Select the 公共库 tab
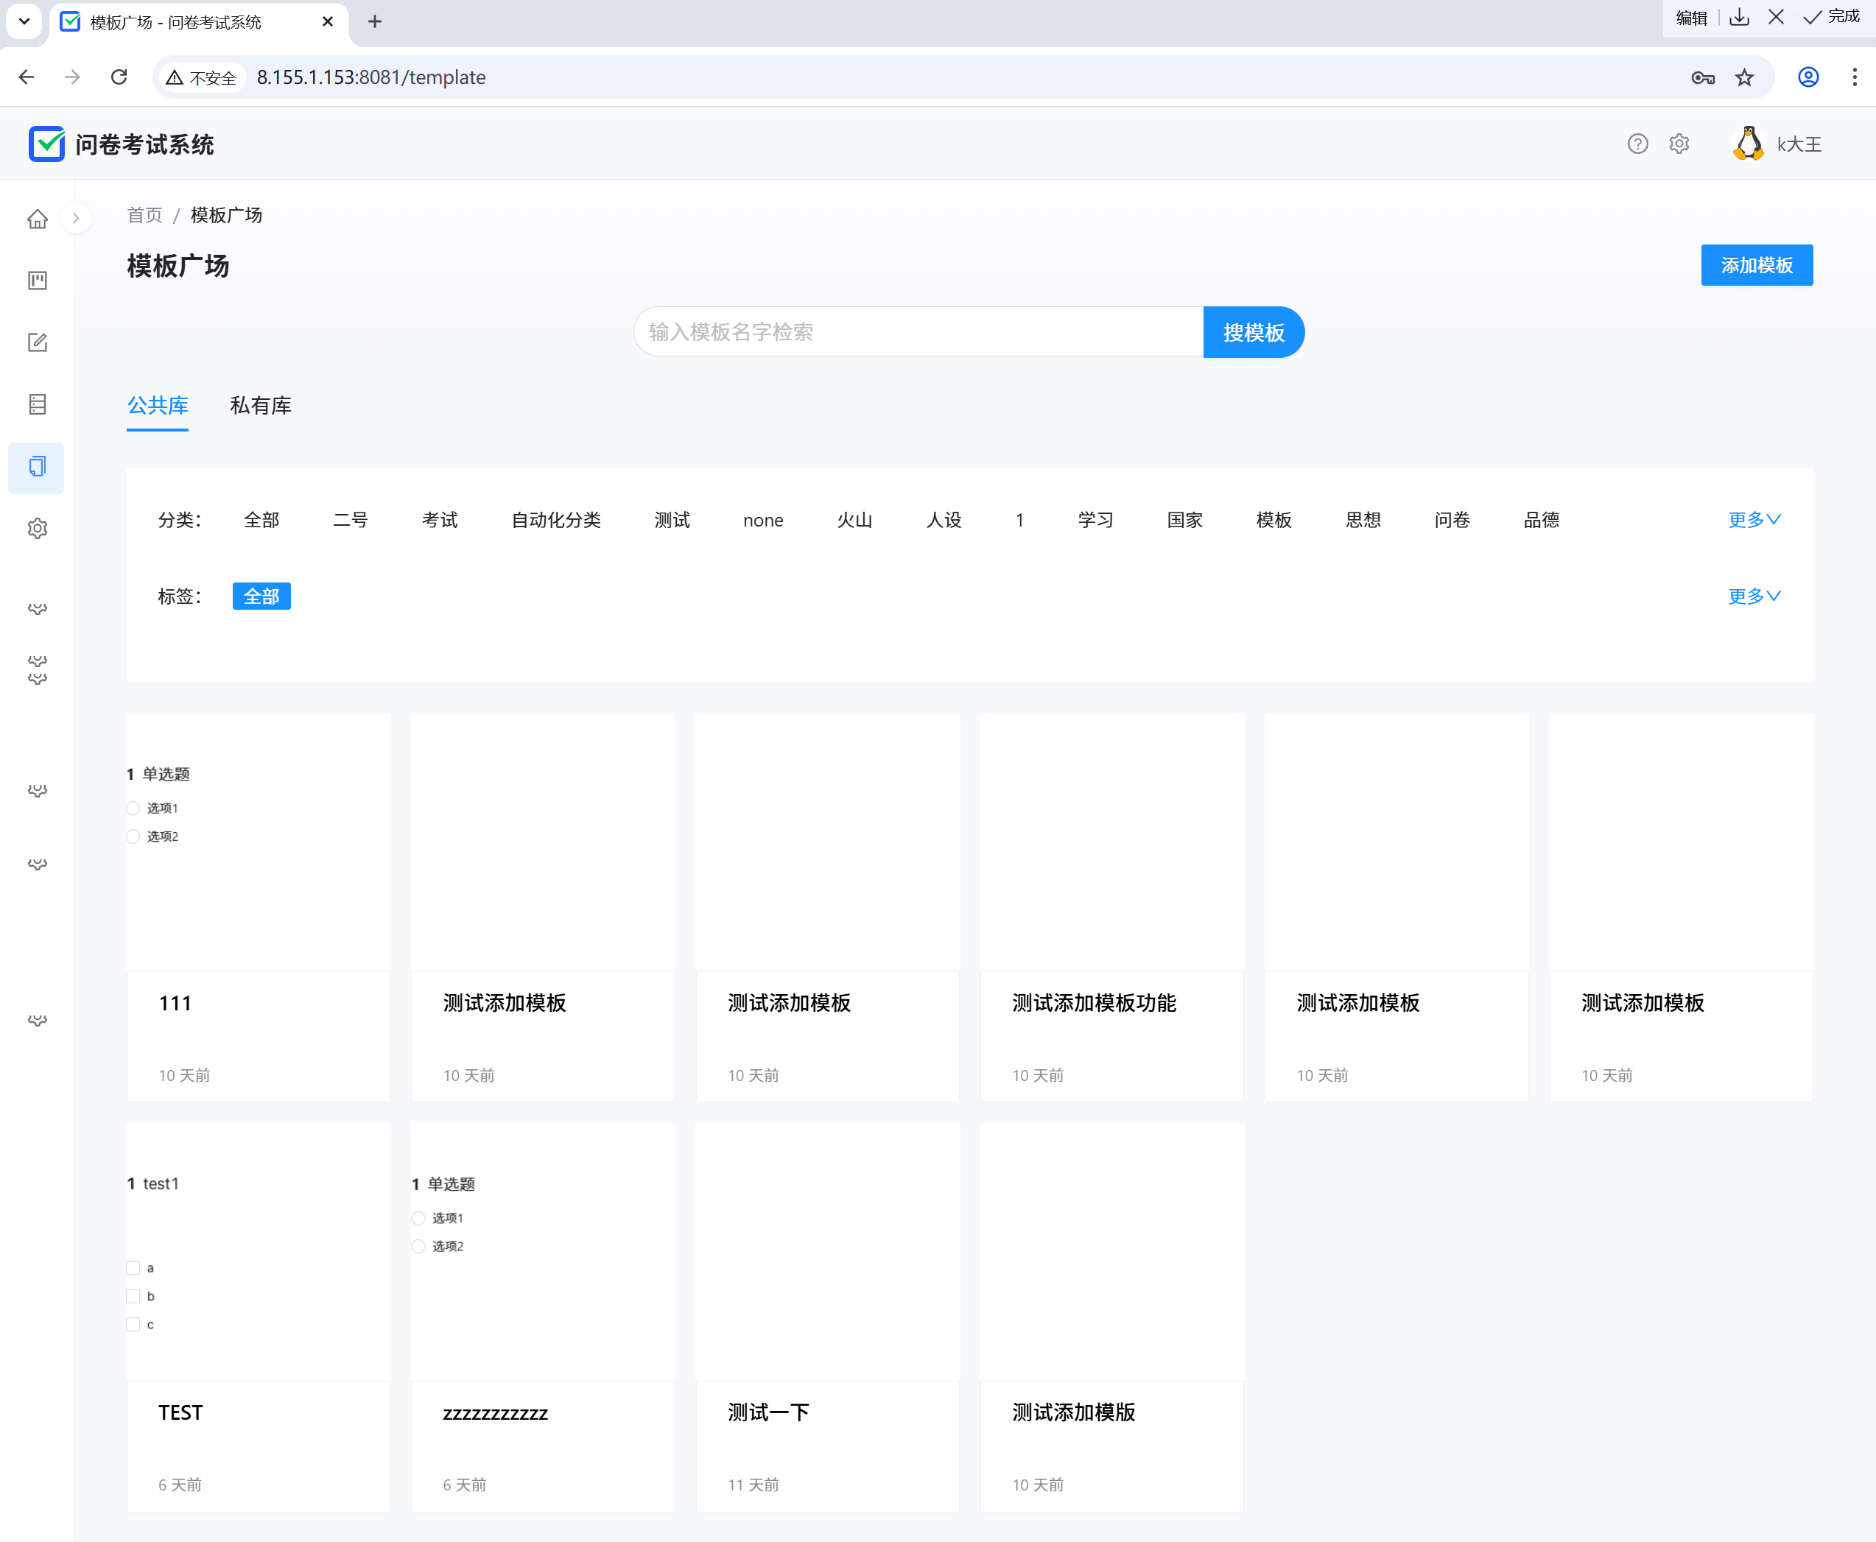The height and width of the screenshot is (1542, 1876). (157, 406)
